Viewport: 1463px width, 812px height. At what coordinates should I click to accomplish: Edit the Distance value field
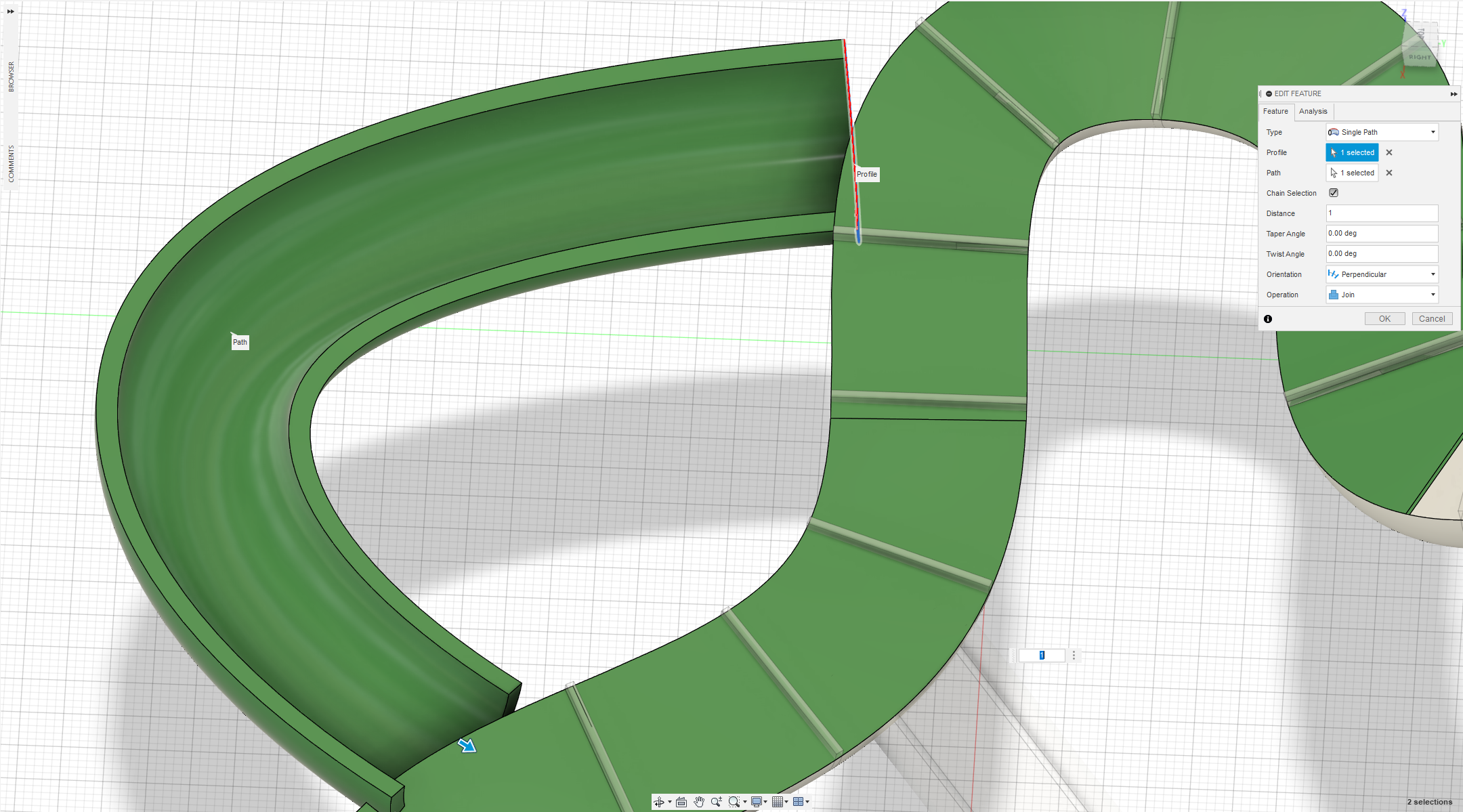click(1382, 213)
